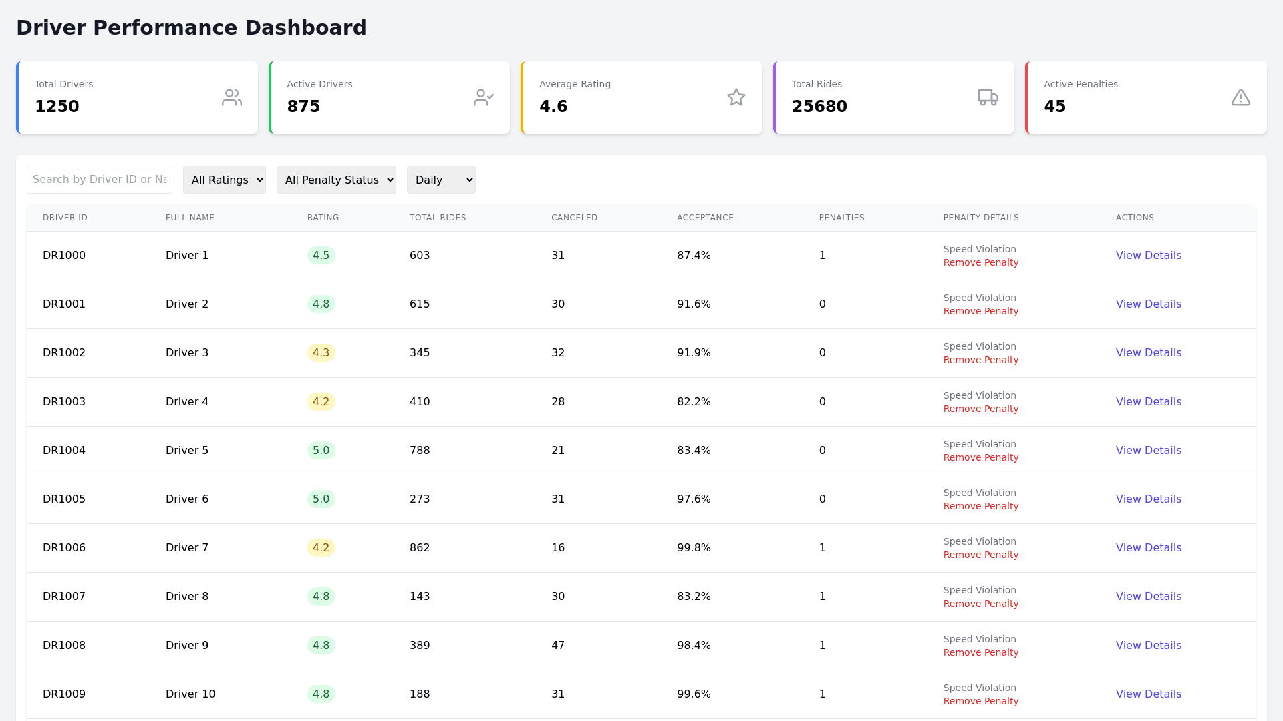This screenshot has height=721, width=1283.
Task: Remove Penalty on DR1006 row
Action: click(980, 555)
